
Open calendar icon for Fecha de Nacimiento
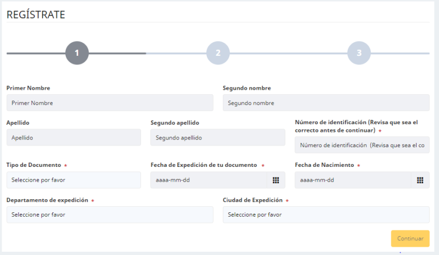pos(420,180)
